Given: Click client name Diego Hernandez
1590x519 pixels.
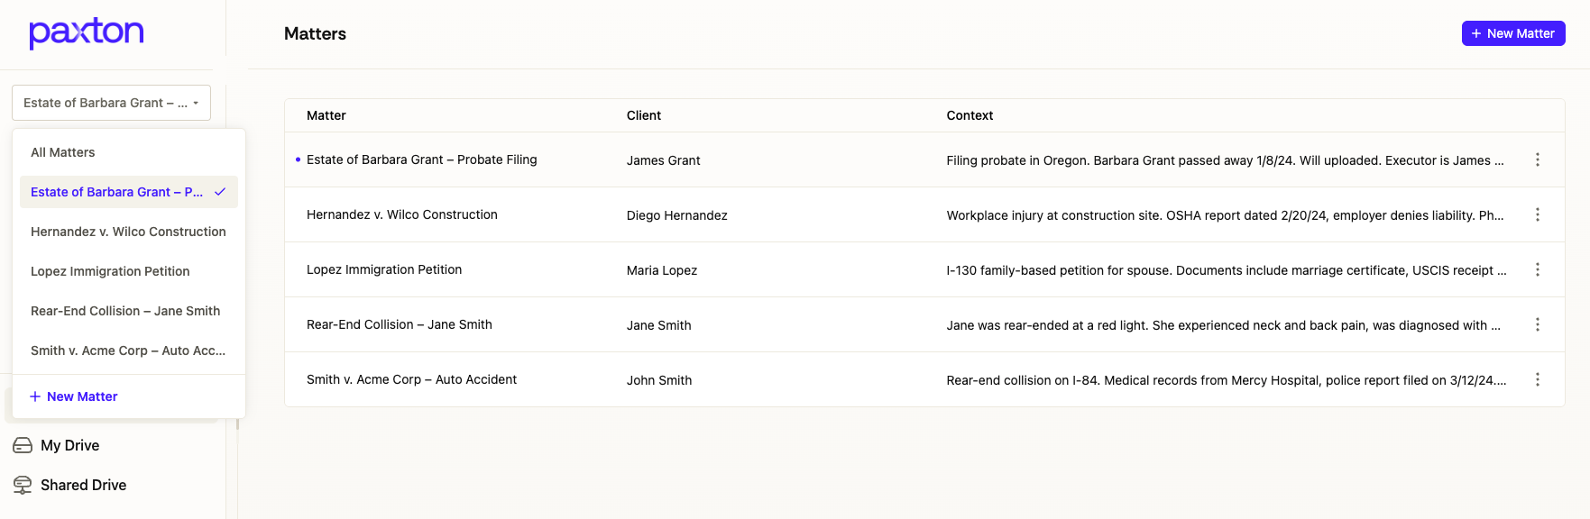Looking at the screenshot, I should 676,215.
